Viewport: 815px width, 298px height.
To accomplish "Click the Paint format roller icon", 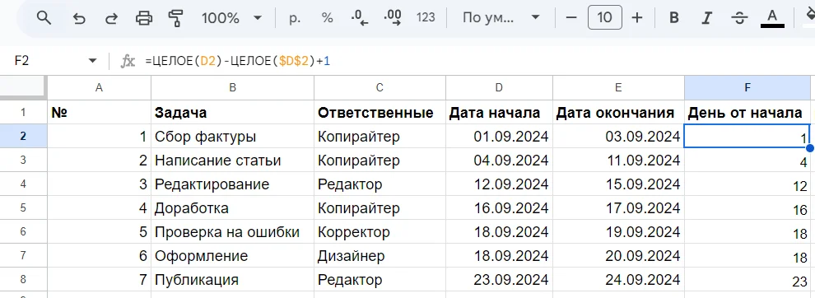I will [x=176, y=18].
